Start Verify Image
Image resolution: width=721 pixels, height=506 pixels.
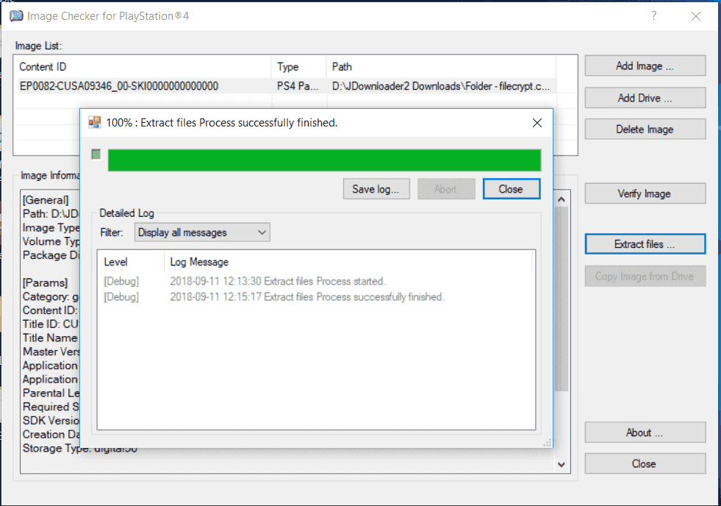(645, 193)
